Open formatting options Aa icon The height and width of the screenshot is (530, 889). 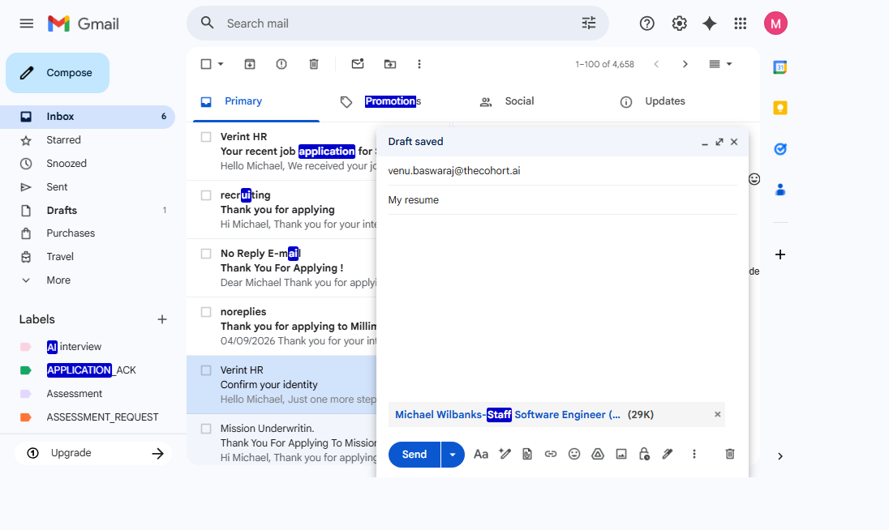(481, 454)
